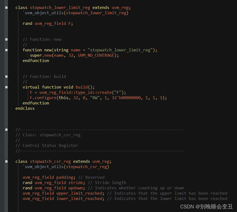This screenshot has width=237, height=212.
Task: Collapse the stopwatch_csr_reg class definition
Action: coord(6,161)
